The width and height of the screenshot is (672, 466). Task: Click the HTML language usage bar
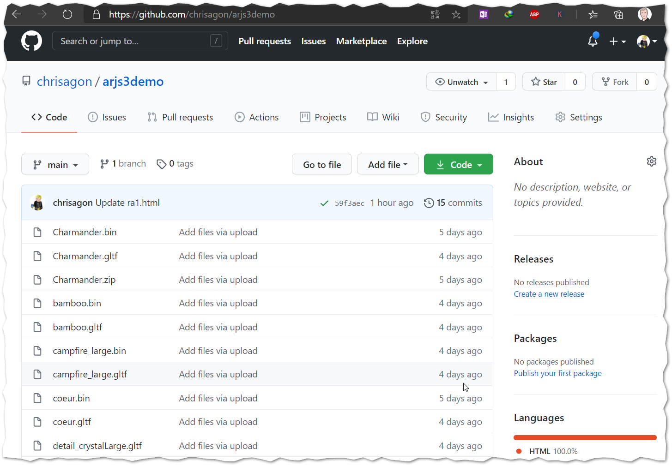tap(585, 437)
